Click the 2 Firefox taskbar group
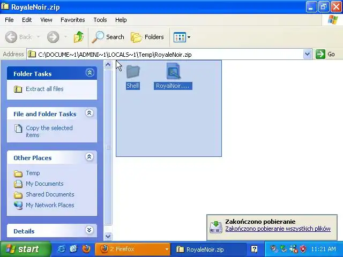Image resolution: width=343 pixels, height=257 pixels. coord(132,249)
